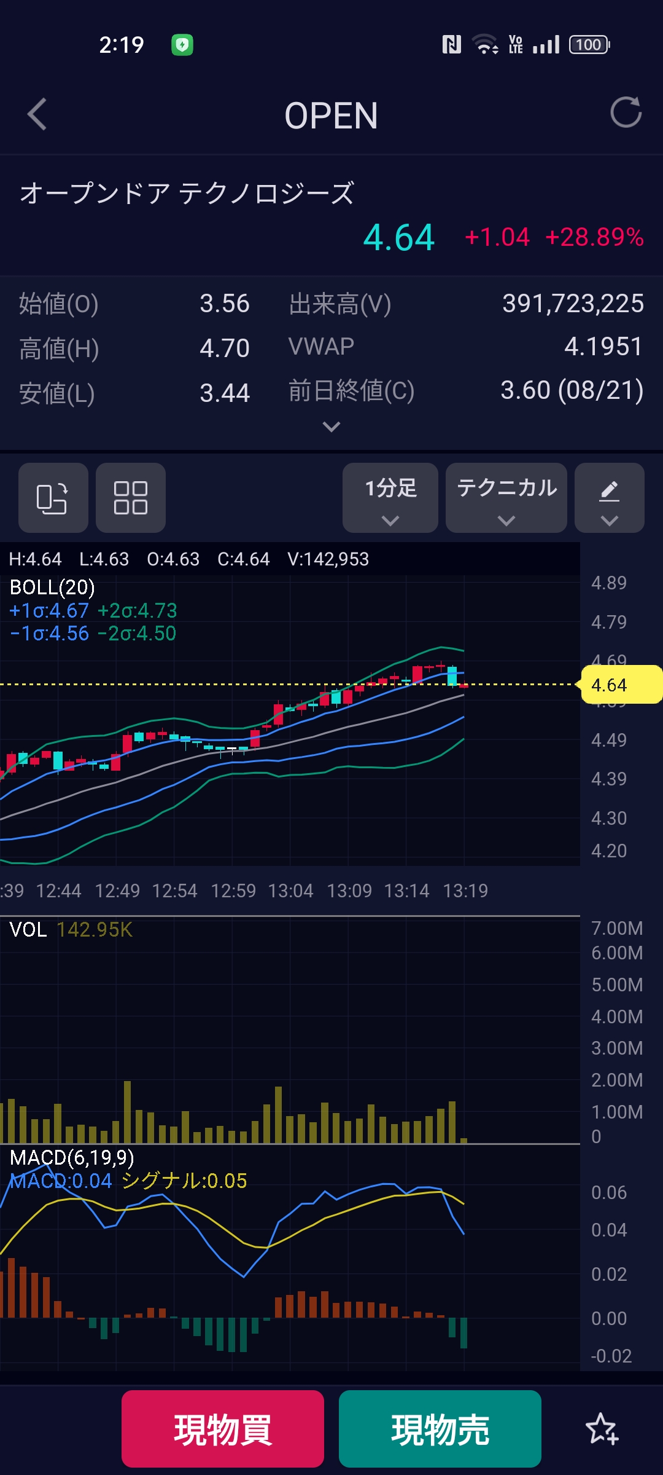The height and width of the screenshot is (1475, 663).
Task: Open the テクニカル indicators dropdown
Action: (x=506, y=498)
